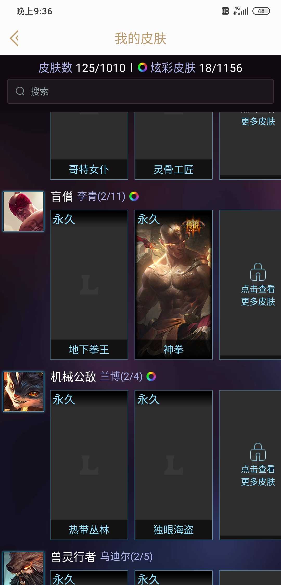This screenshot has width=281, height=585.
Task: Select the 独眼海盗 skin card
Action: pyautogui.click(x=174, y=465)
